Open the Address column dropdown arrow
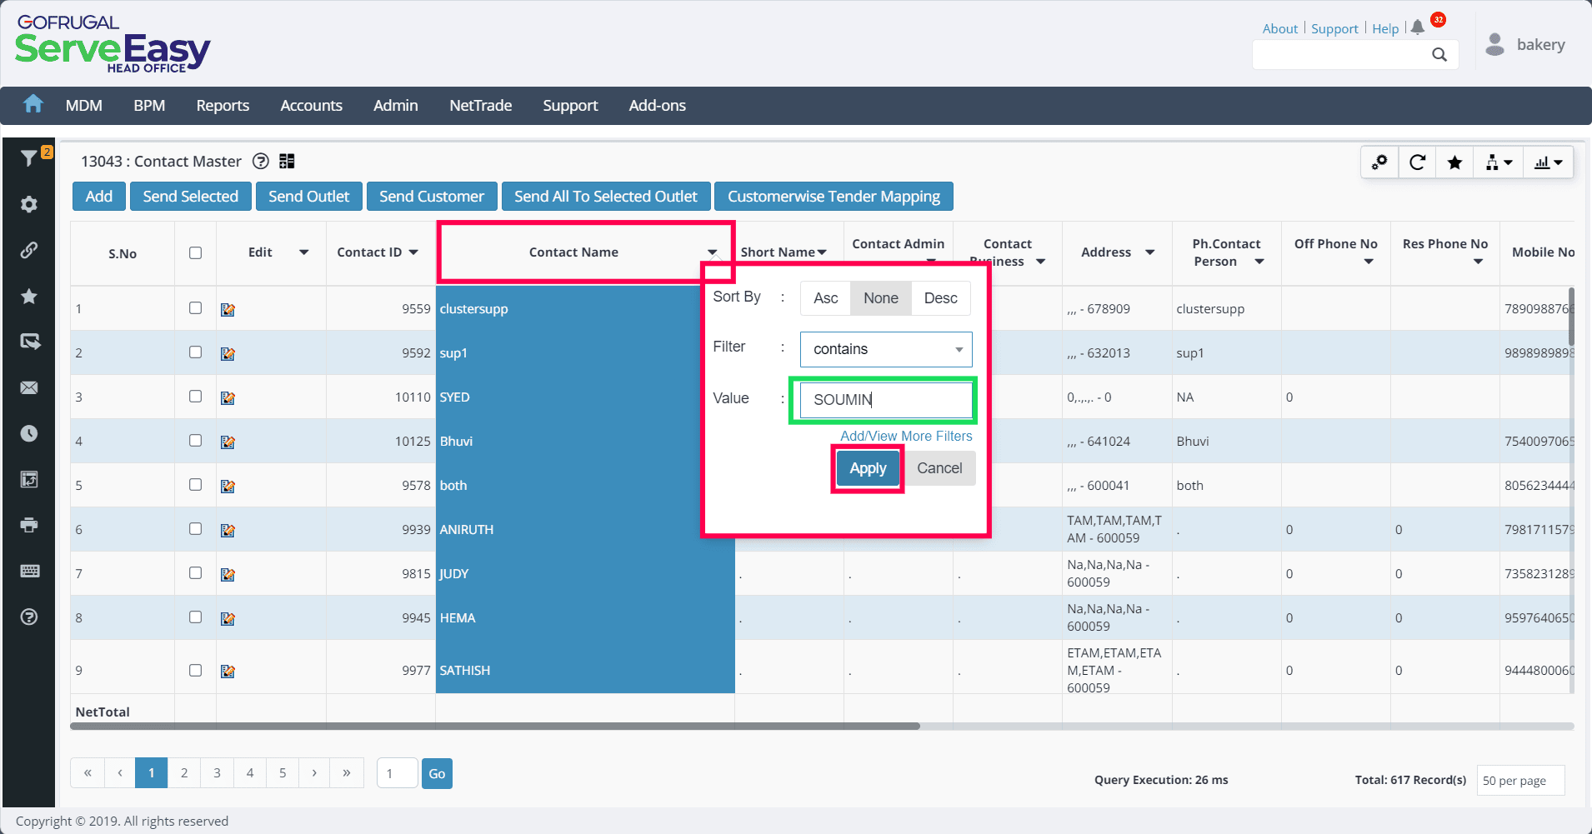The height and width of the screenshot is (834, 1592). 1149,252
